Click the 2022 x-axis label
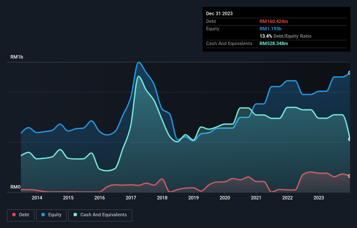This screenshot has width=357, height=228. click(x=287, y=198)
